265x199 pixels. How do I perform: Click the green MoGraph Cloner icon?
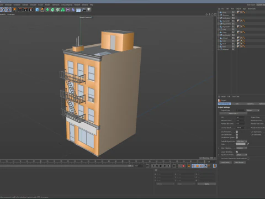[x=58, y=9]
